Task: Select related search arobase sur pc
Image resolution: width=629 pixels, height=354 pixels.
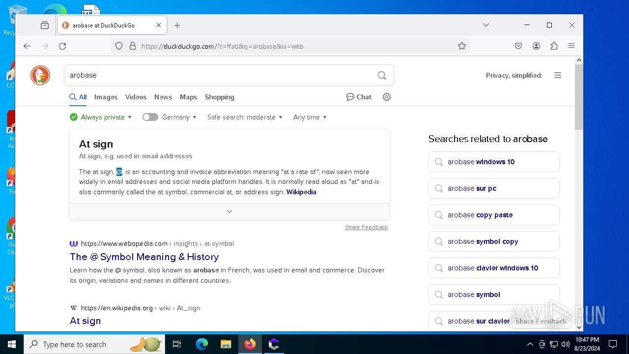Action: point(494,188)
